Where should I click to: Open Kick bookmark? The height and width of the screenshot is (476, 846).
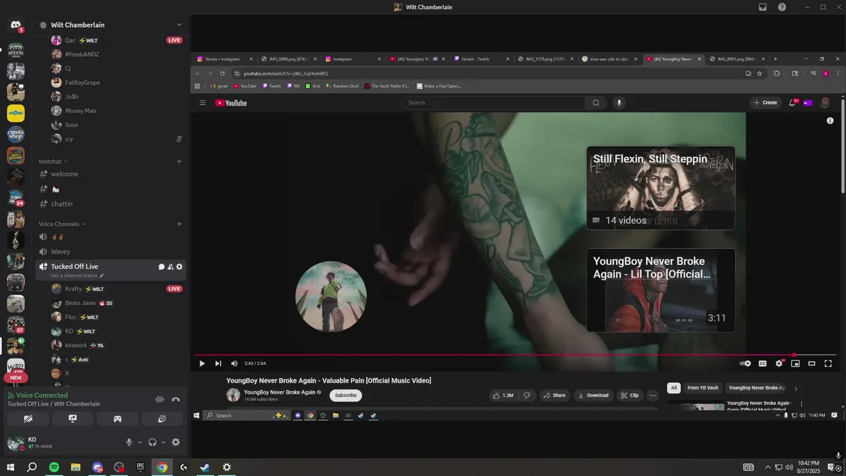[x=313, y=86]
